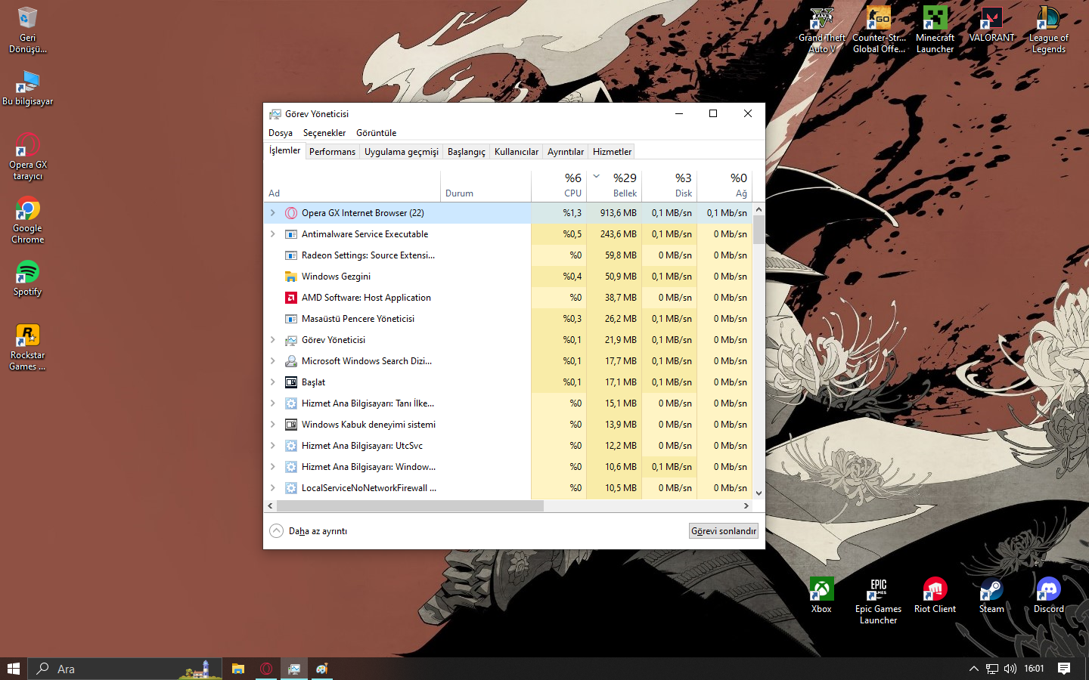
Task: Select the Windows Gezgini process row
Action: tap(508, 277)
